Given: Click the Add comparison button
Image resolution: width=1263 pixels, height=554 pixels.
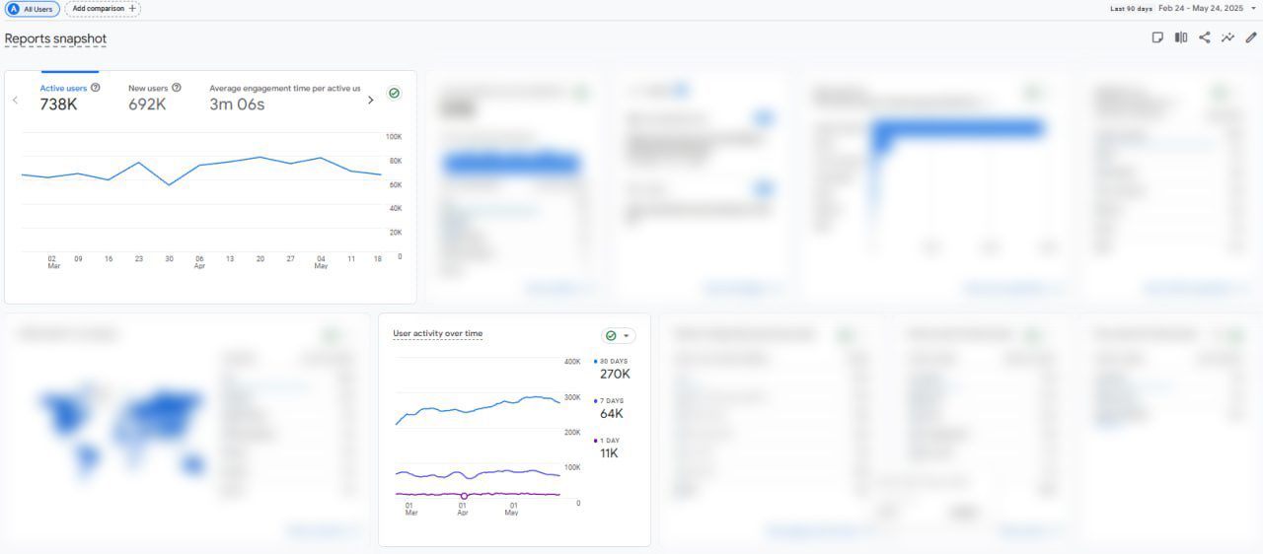Looking at the screenshot, I should point(104,9).
